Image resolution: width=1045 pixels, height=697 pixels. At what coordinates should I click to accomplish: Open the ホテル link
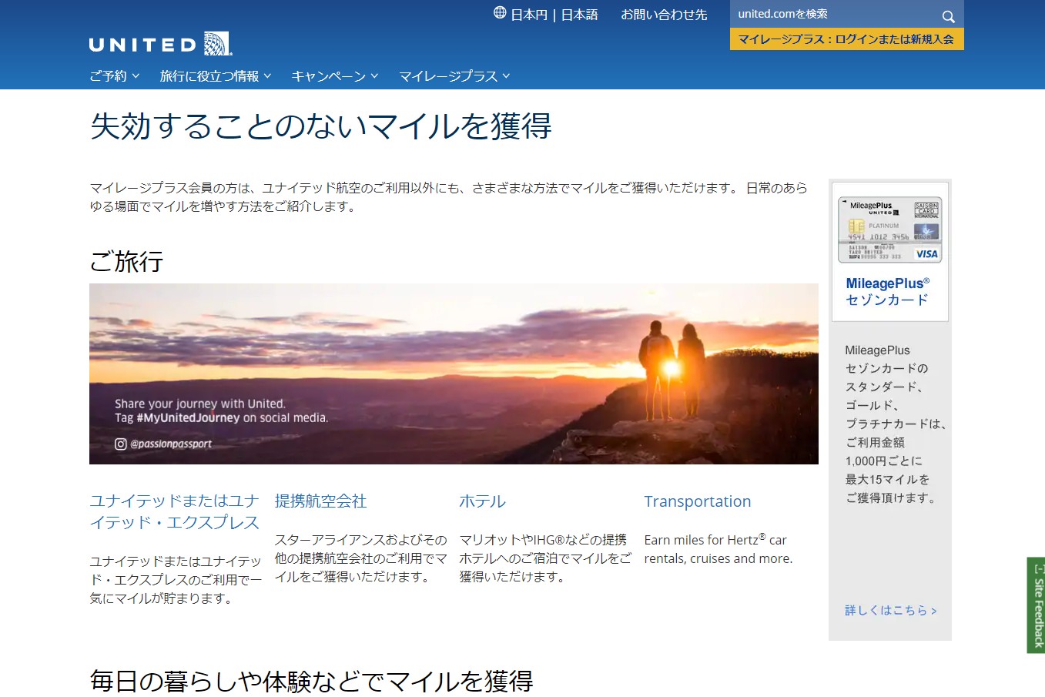click(482, 501)
